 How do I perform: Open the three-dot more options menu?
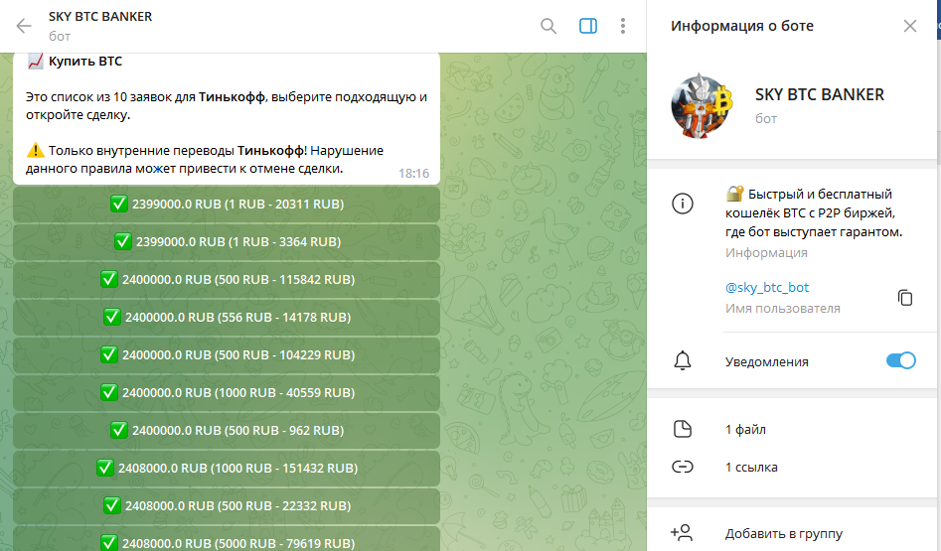click(623, 26)
